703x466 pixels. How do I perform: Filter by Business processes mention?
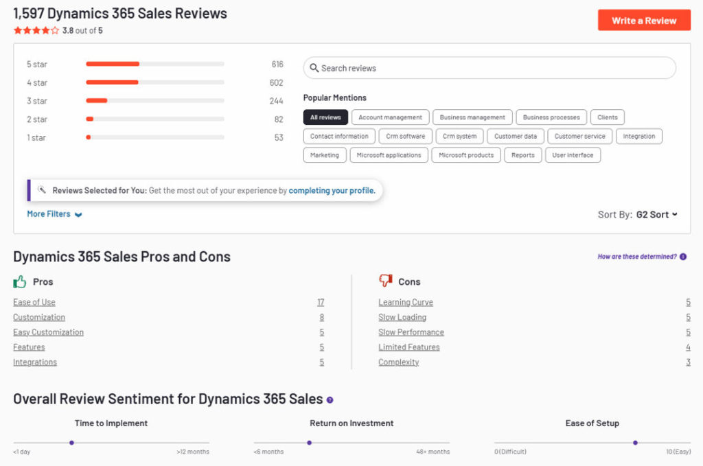pos(551,117)
